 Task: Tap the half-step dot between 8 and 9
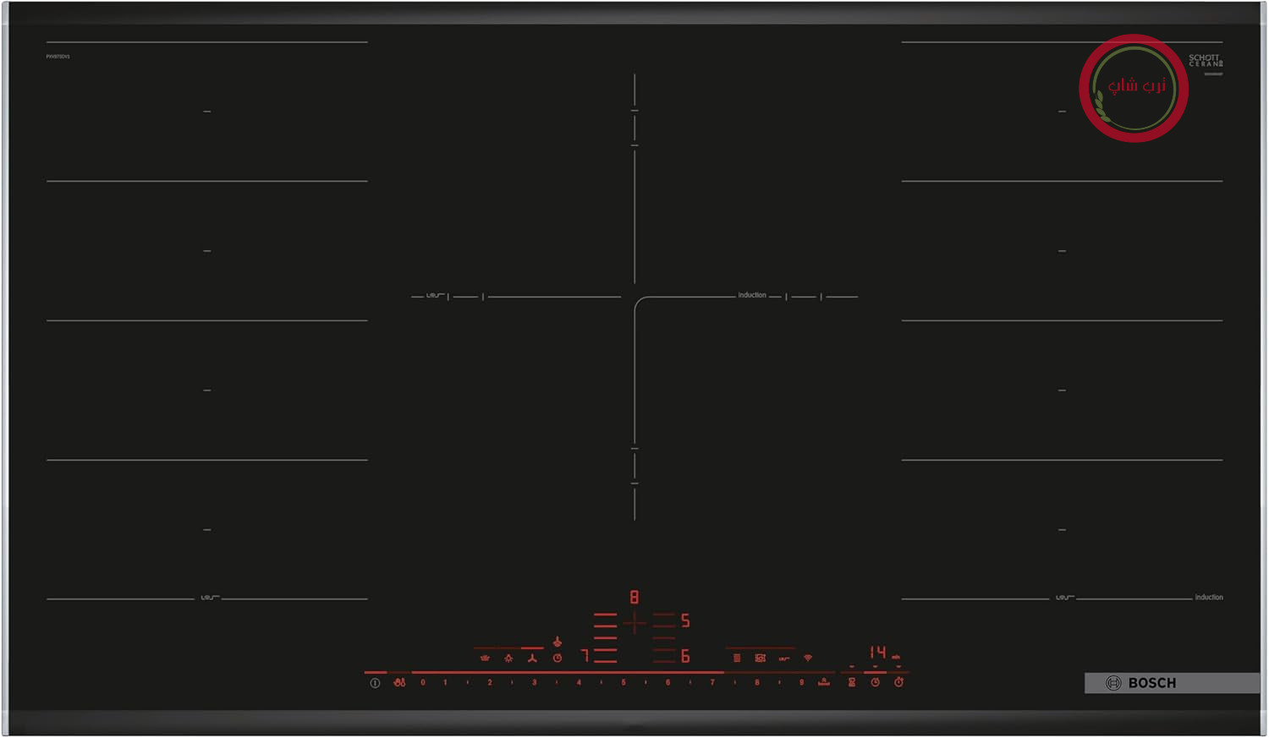[779, 682]
